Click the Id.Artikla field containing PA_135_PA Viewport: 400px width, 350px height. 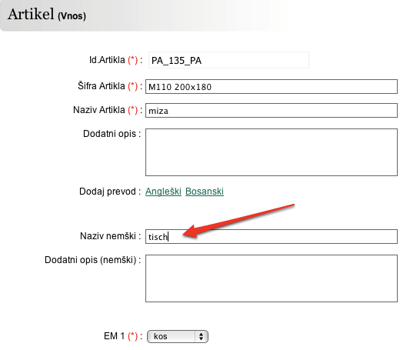point(228,60)
